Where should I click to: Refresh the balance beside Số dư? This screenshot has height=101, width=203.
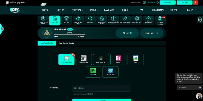click(x=158, y=3)
